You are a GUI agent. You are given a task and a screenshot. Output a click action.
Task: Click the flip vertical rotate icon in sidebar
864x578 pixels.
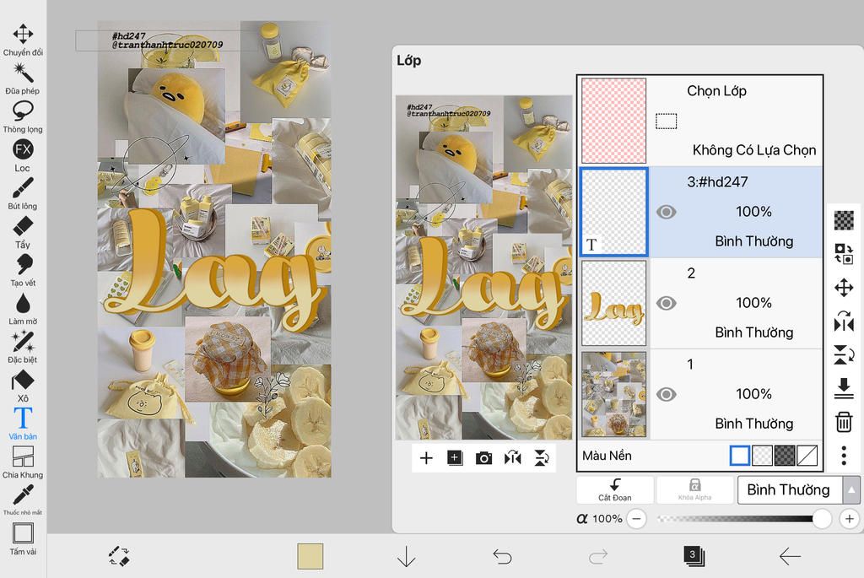point(844,355)
